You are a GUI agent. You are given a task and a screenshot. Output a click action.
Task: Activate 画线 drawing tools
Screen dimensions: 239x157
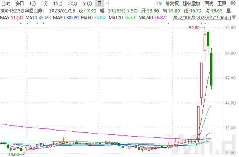(x=209, y=3)
